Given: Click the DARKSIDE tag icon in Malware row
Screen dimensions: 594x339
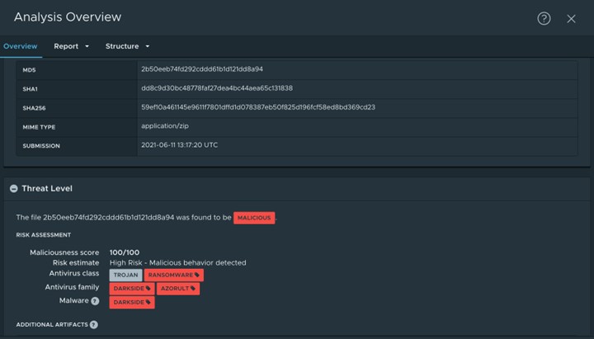Looking at the screenshot, I should [x=148, y=303].
